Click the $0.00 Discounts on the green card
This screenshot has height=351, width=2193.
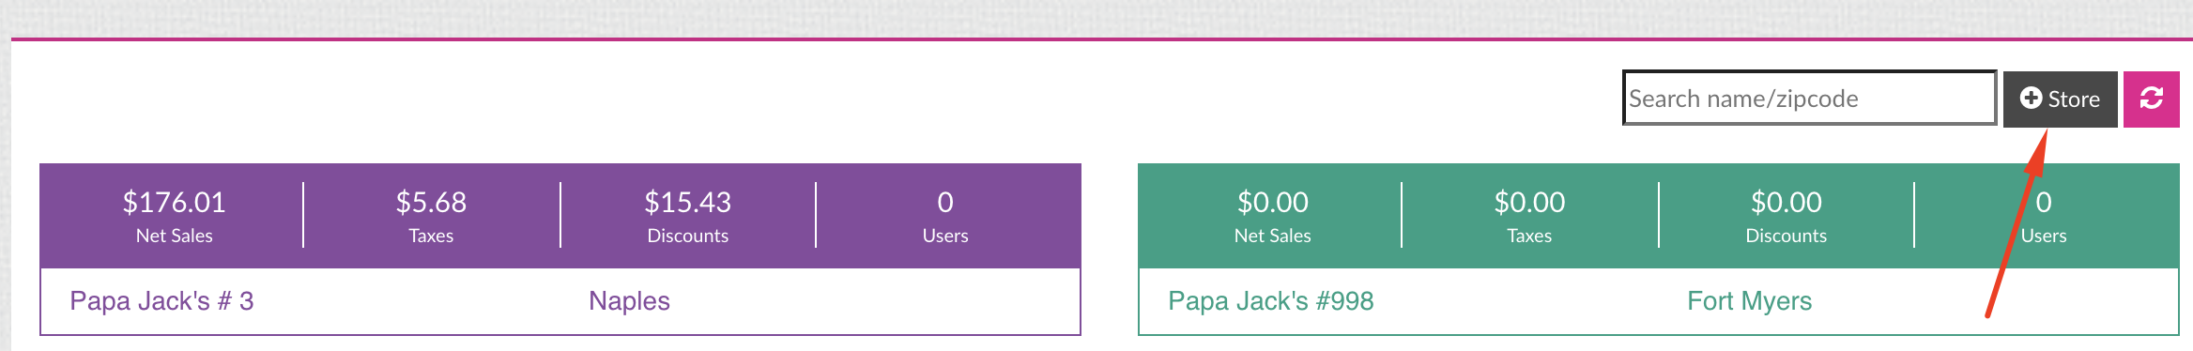pos(1786,202)
